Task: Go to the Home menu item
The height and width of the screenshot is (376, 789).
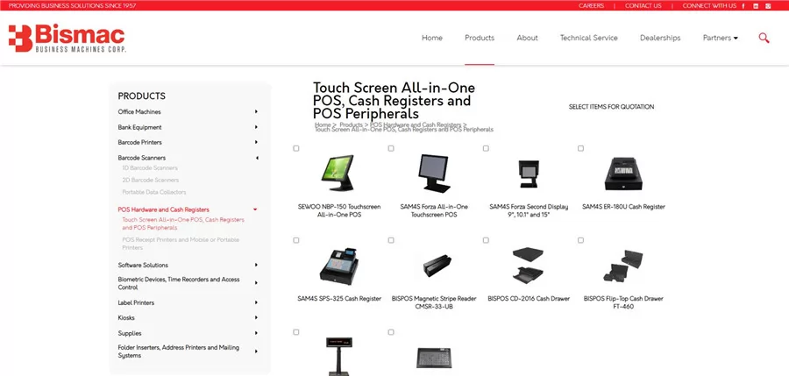Action: point(431,38)
